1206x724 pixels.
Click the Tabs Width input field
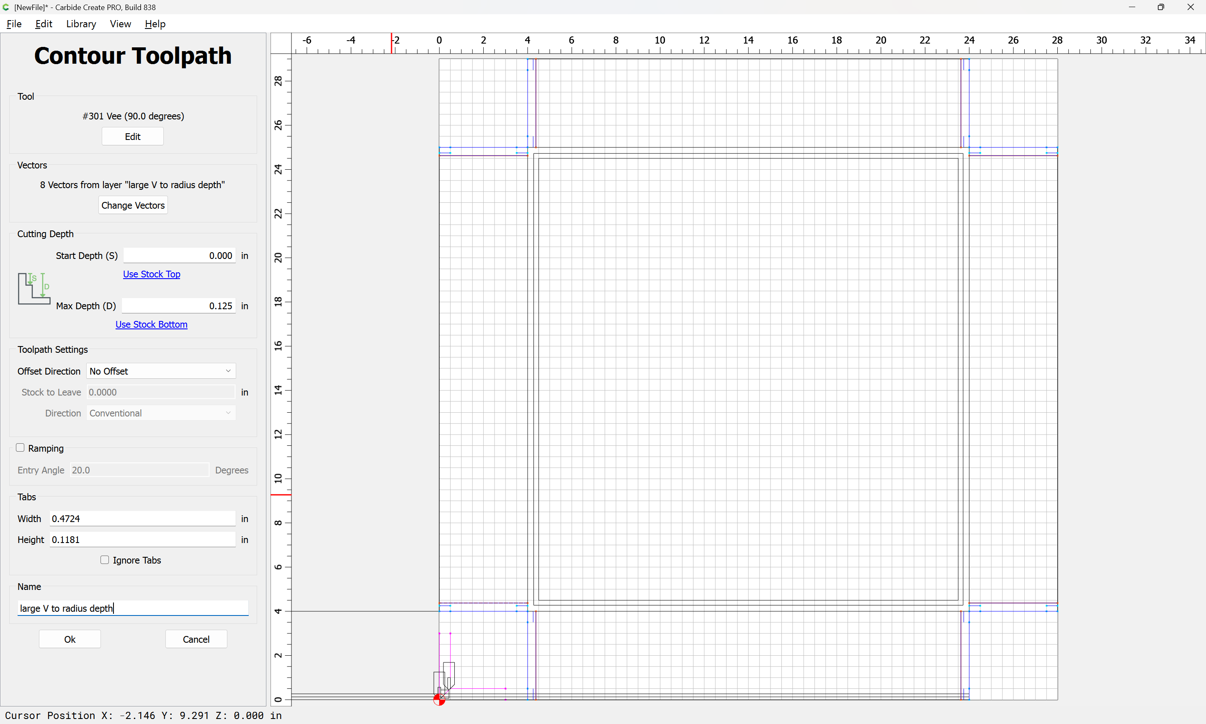[x=142, y=519]
